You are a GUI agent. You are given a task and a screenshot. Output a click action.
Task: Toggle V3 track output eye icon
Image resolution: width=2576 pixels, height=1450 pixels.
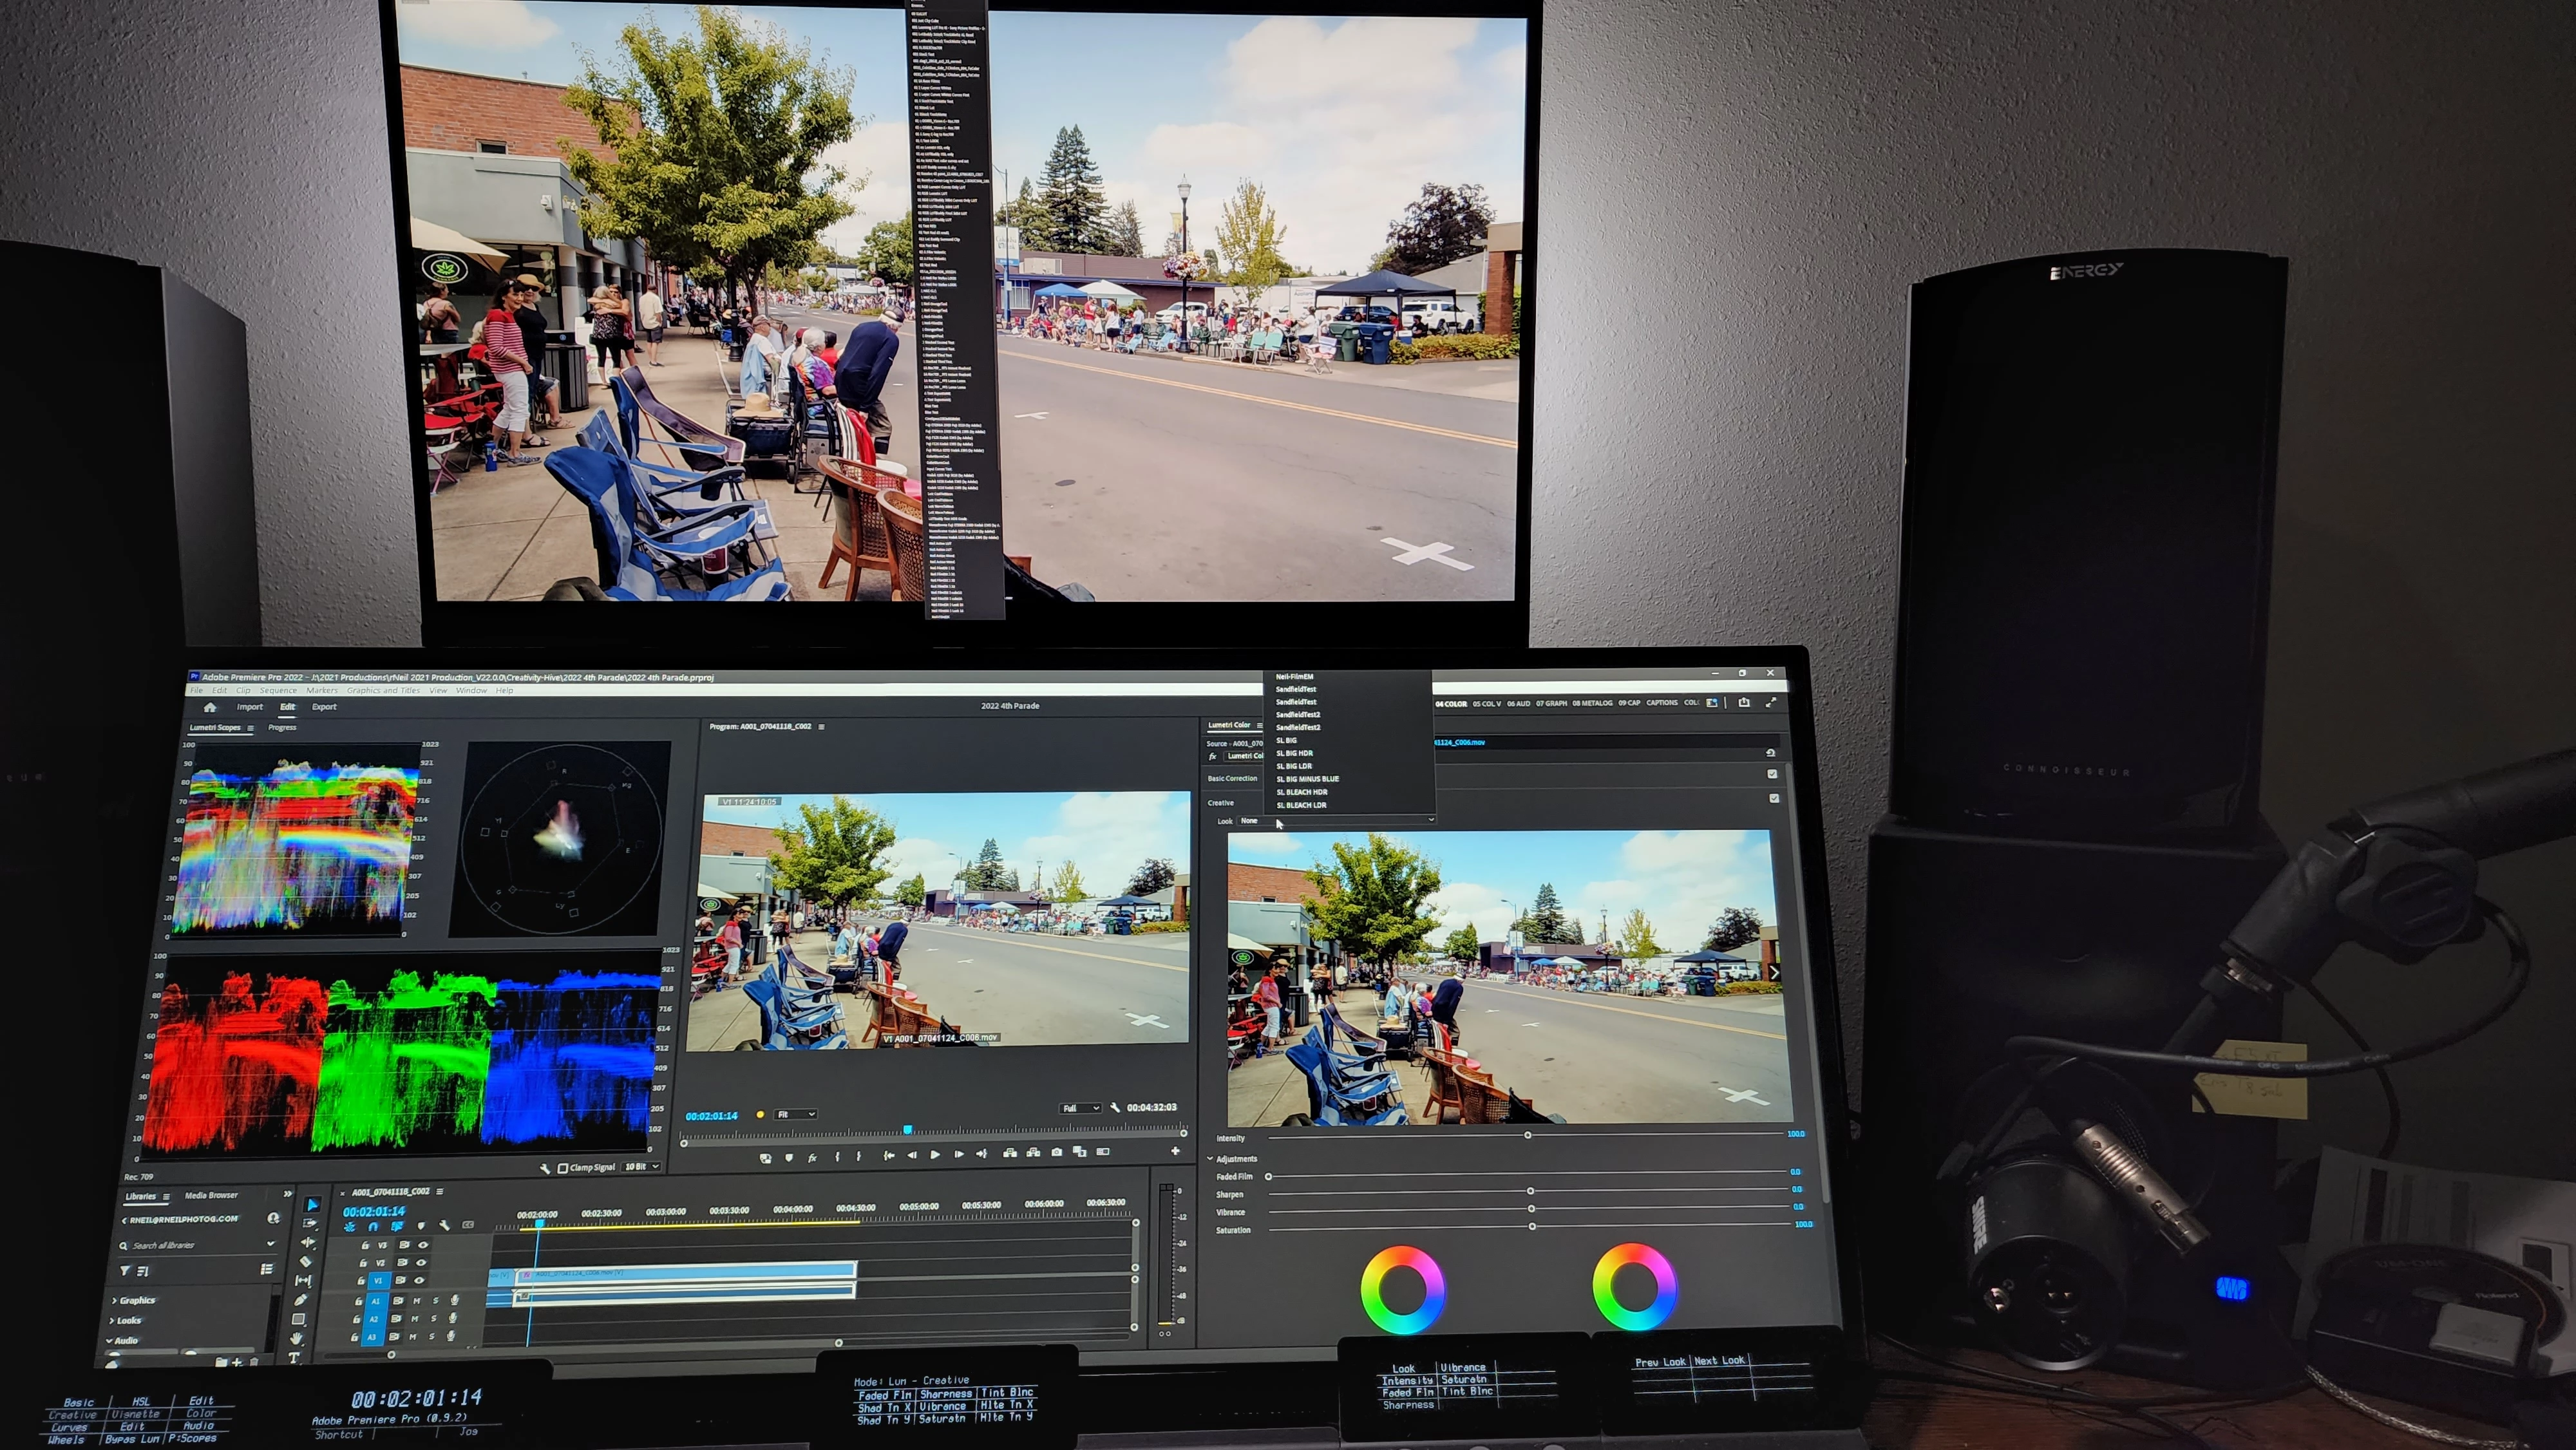tap(423, 1245)
